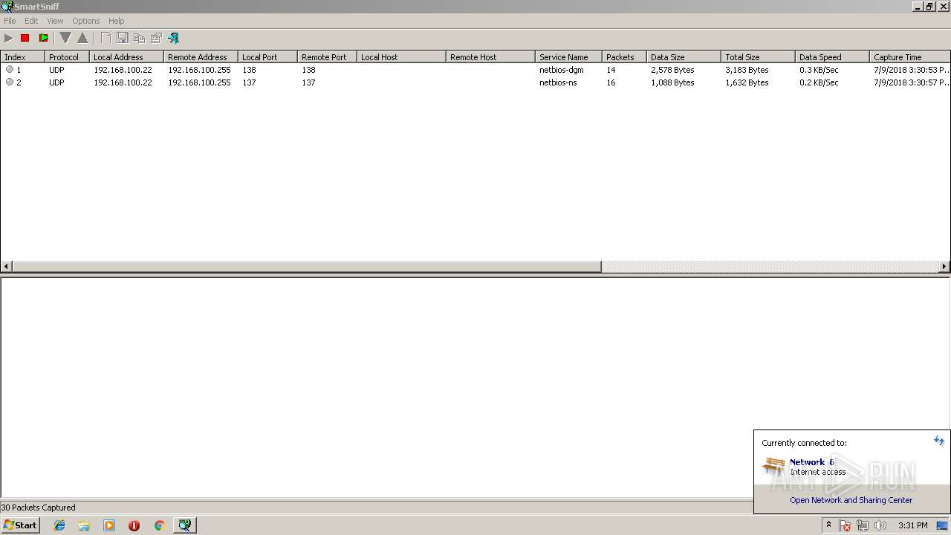Click the 3:31 PM taskbar clock

pyautogui.click(x=912, y=525)
